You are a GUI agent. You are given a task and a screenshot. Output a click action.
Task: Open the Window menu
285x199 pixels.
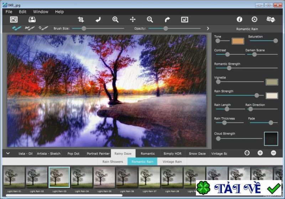coord(41,12)
